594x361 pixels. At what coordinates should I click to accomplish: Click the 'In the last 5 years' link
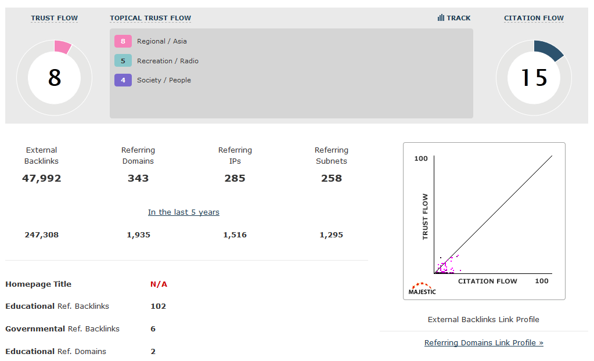(x=183, y=212)
